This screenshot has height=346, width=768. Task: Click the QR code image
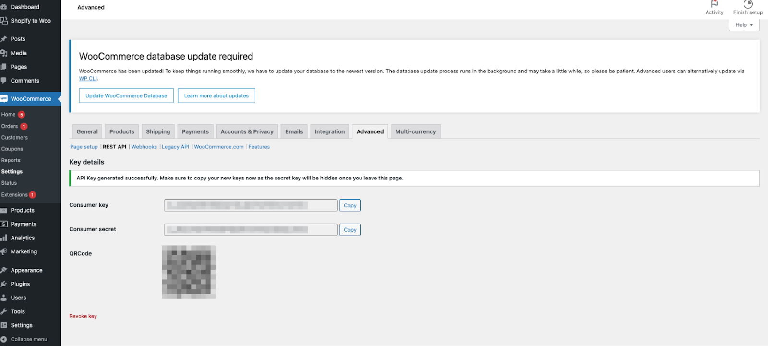(x=189, y=272)
